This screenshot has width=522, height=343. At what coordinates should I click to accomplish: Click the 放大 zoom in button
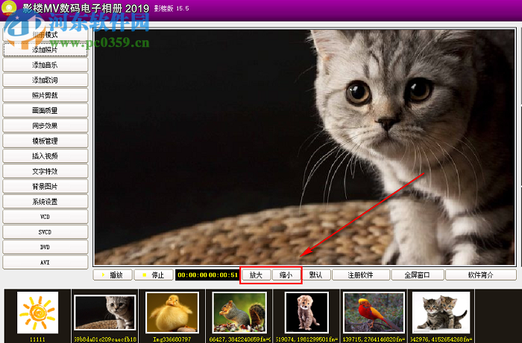point(256,275)
